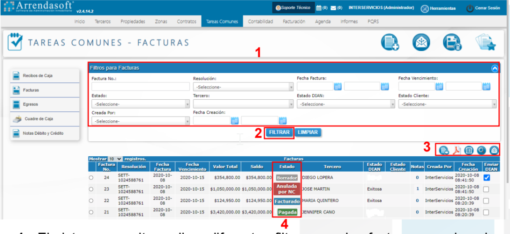Open second Fecha Vencimiento calendar picker
The height and width of the screenshot is (234, 510).
pyautogui.click(x=487, y=86)
